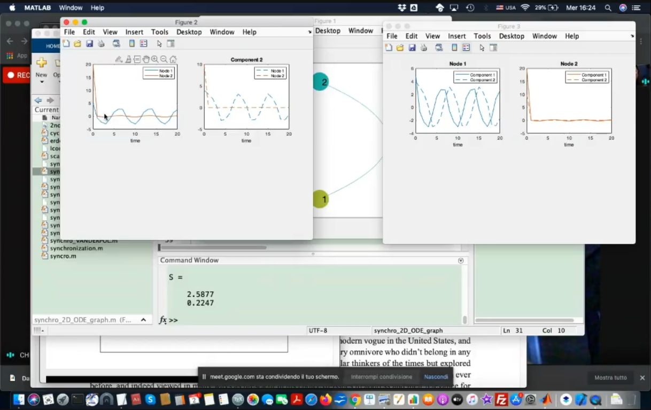Click the Print Figure icon in Figure 3 toolbar
Image resolution: width=651 pixels, height=410 pixels.
point(424,48)
